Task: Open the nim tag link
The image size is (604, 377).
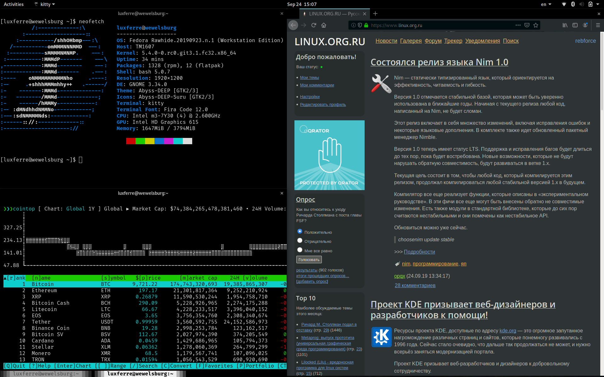Action: click(406, 264)
